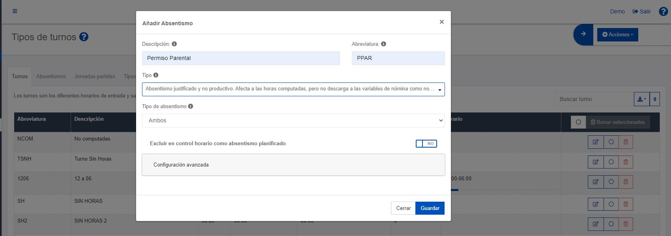Toggle Excluir en control horario switch
The width and height of the screenshot is (671, 236).
(x=426, y=144)
